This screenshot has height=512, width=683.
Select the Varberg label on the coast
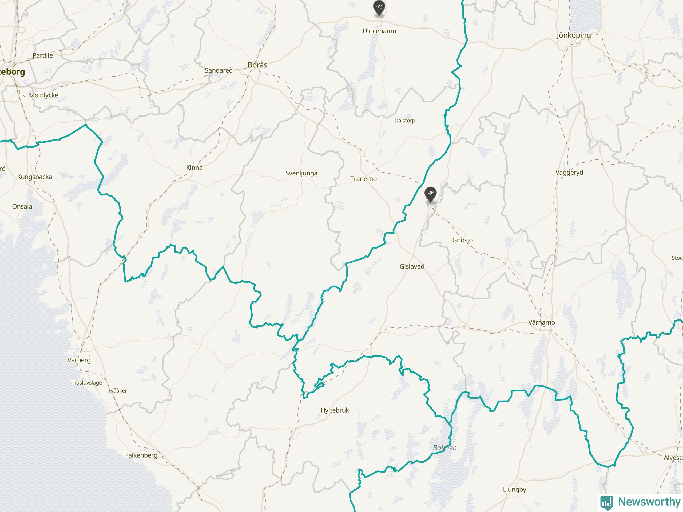point(79,360)
